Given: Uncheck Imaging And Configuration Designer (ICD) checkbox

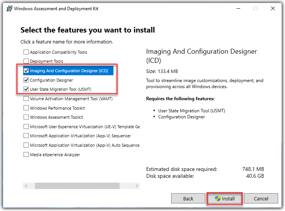Looking at the screenshot, I should (x=26, y=71).
